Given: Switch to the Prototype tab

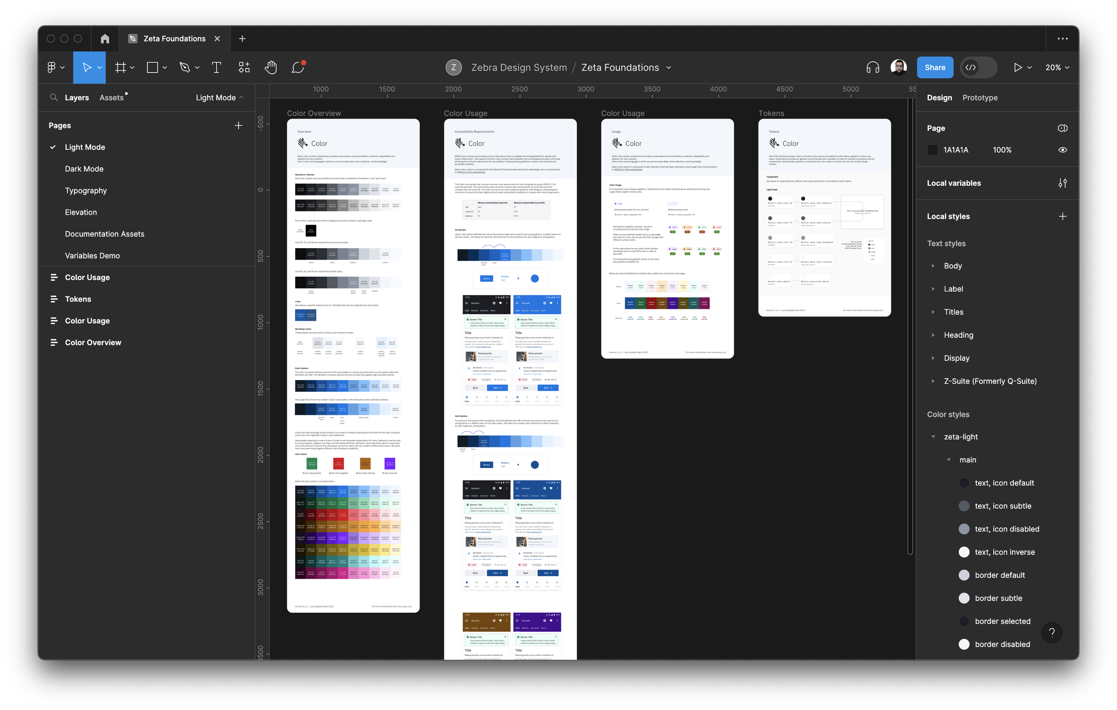Looking at the screenshot, I should 980,98.
